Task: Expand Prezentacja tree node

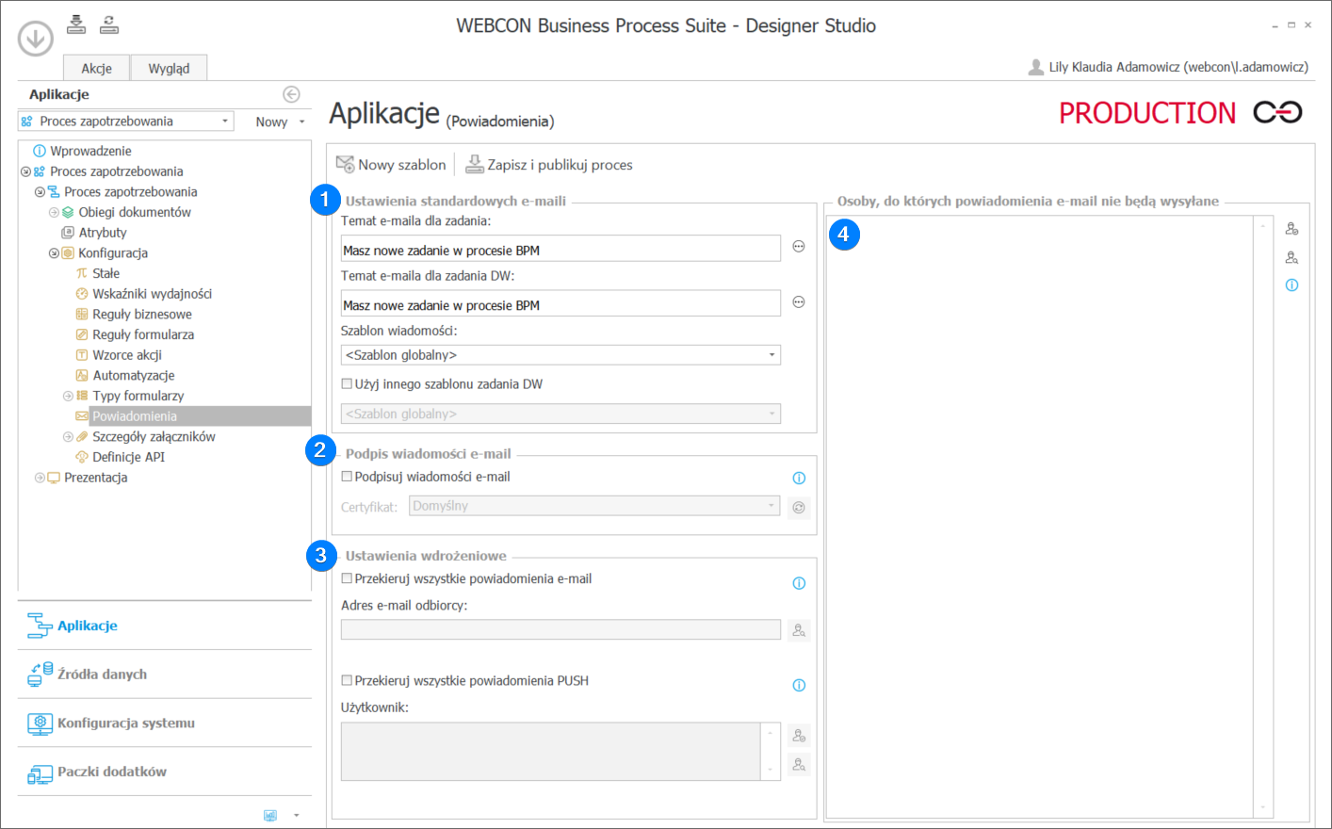Action: tap(40, 478)
